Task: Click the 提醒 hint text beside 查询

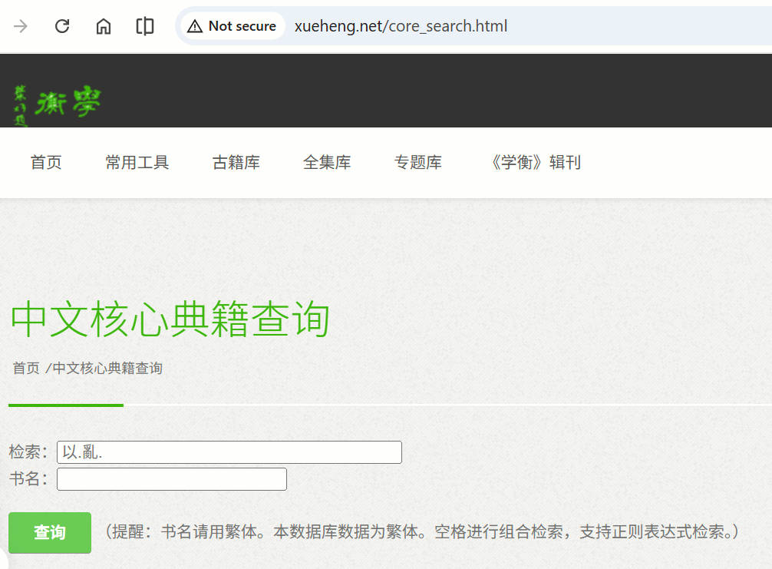Action: tap(421, 531)
